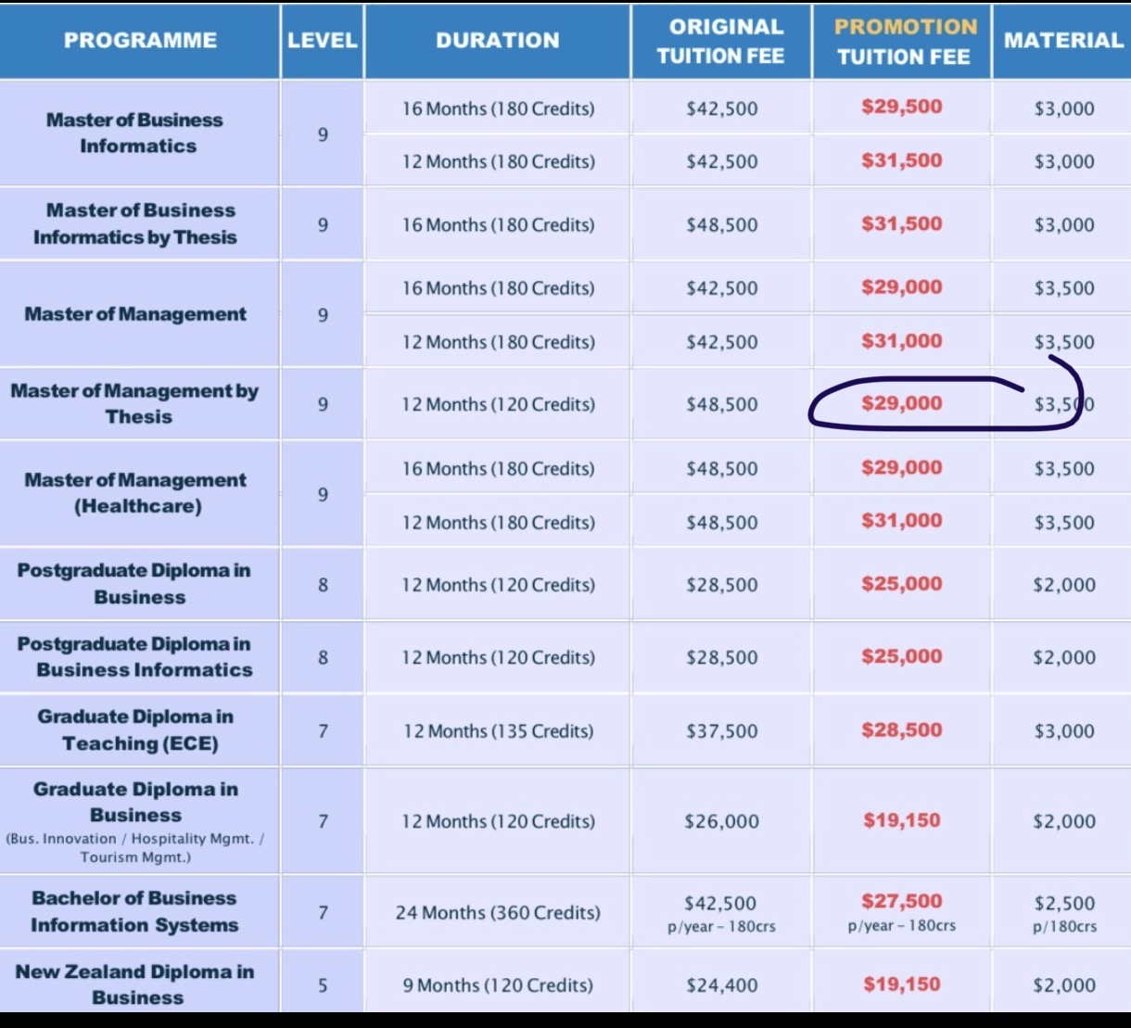Select the $24,400 original tuition fee
Image resolution: width=1131 pixels, height=1028 pixels.
click(x=721, y=985)
